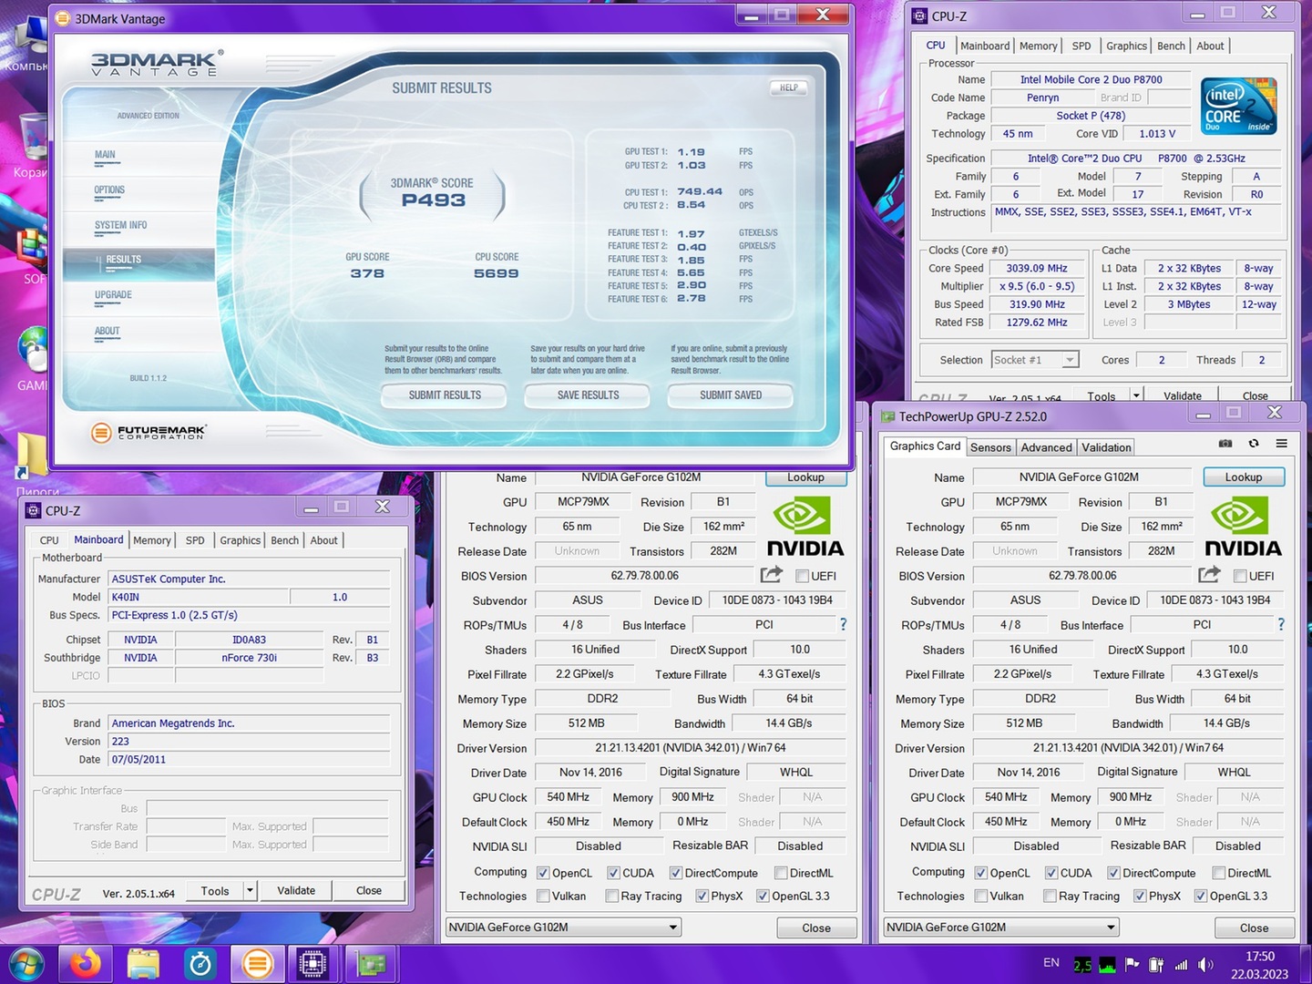Click the refresh icon in GPU-Z 2.52.0 window
The image size is (1312, 984).
[x=1254, y=444]
